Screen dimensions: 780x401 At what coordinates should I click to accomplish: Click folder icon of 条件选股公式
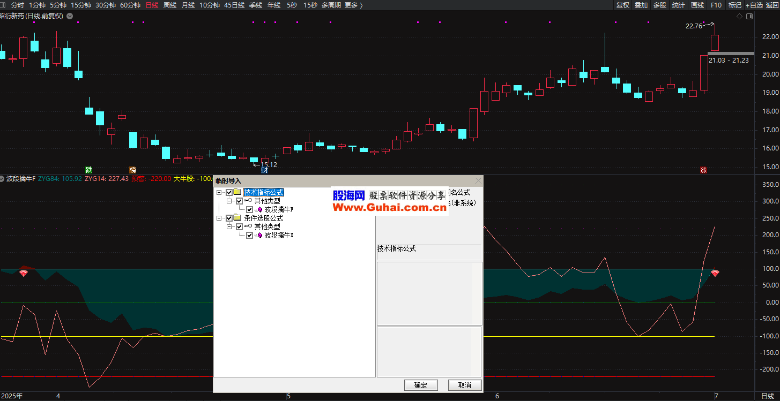click(237, 218)
